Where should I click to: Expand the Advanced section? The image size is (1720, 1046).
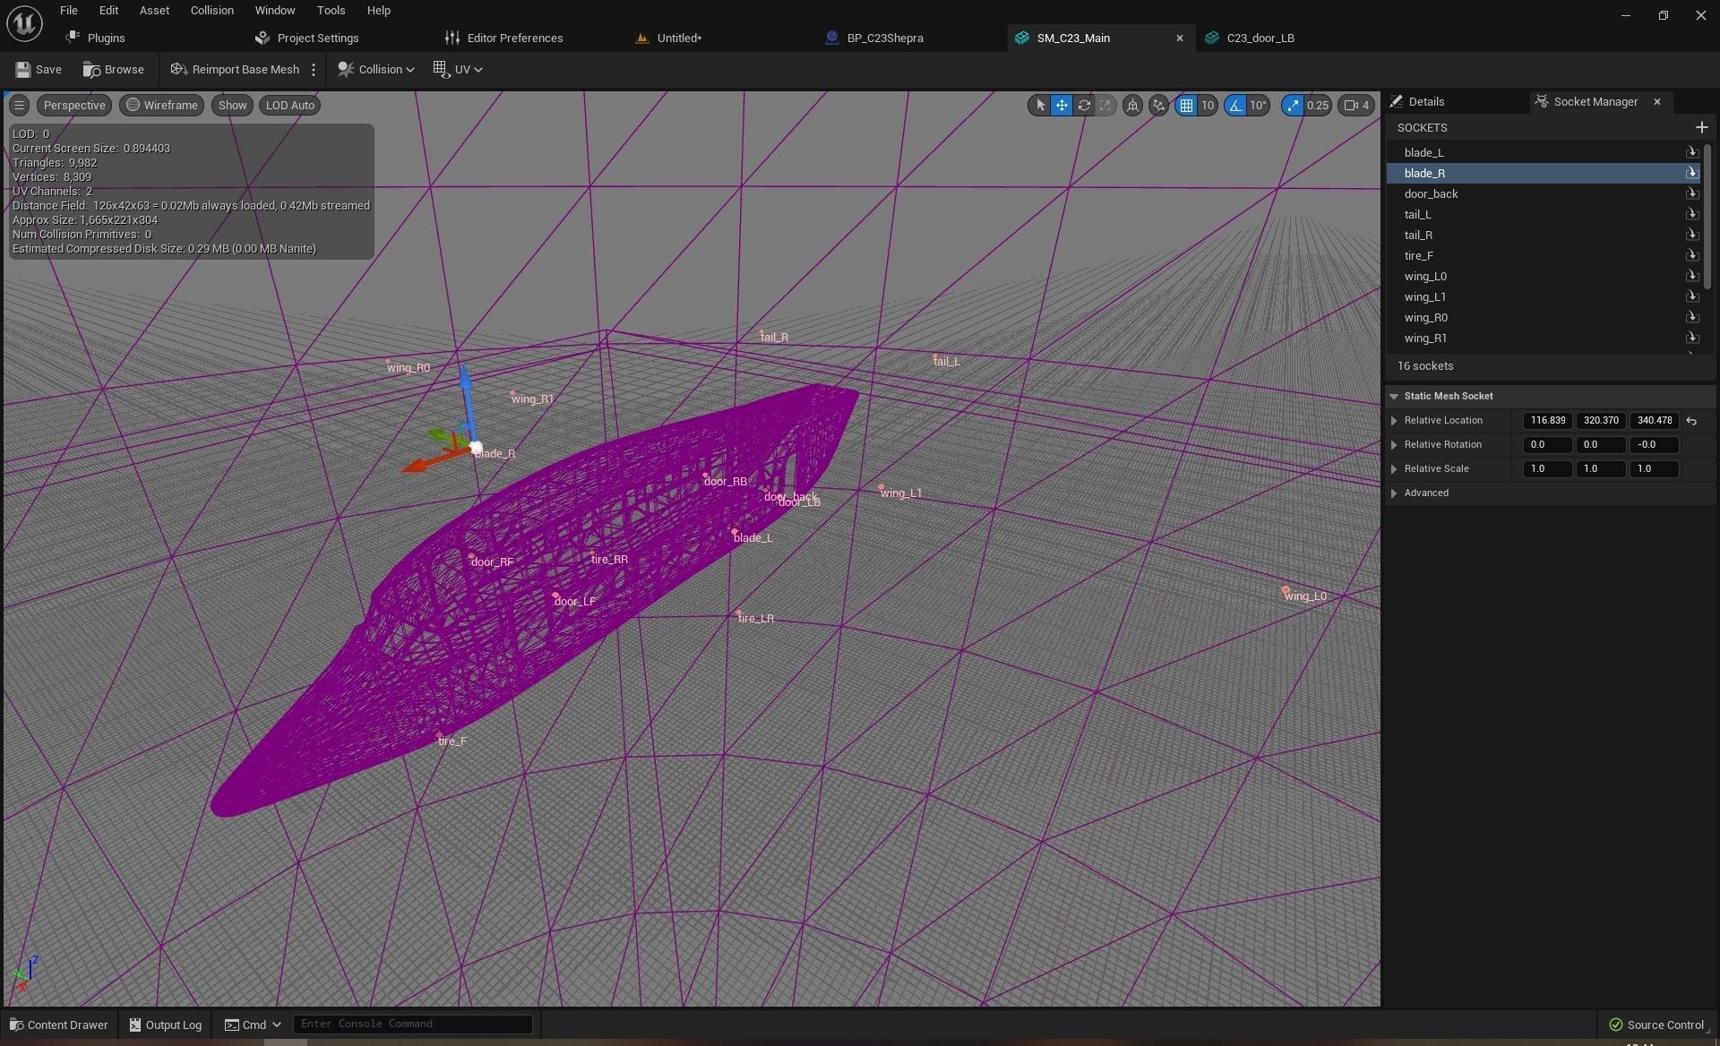1394,493
